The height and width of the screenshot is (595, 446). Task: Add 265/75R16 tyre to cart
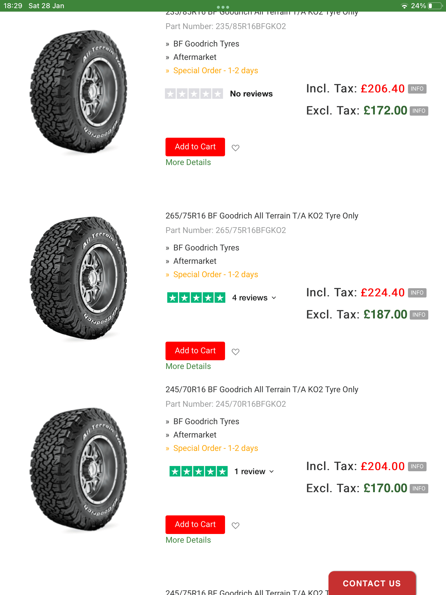(x=195, y=351)
